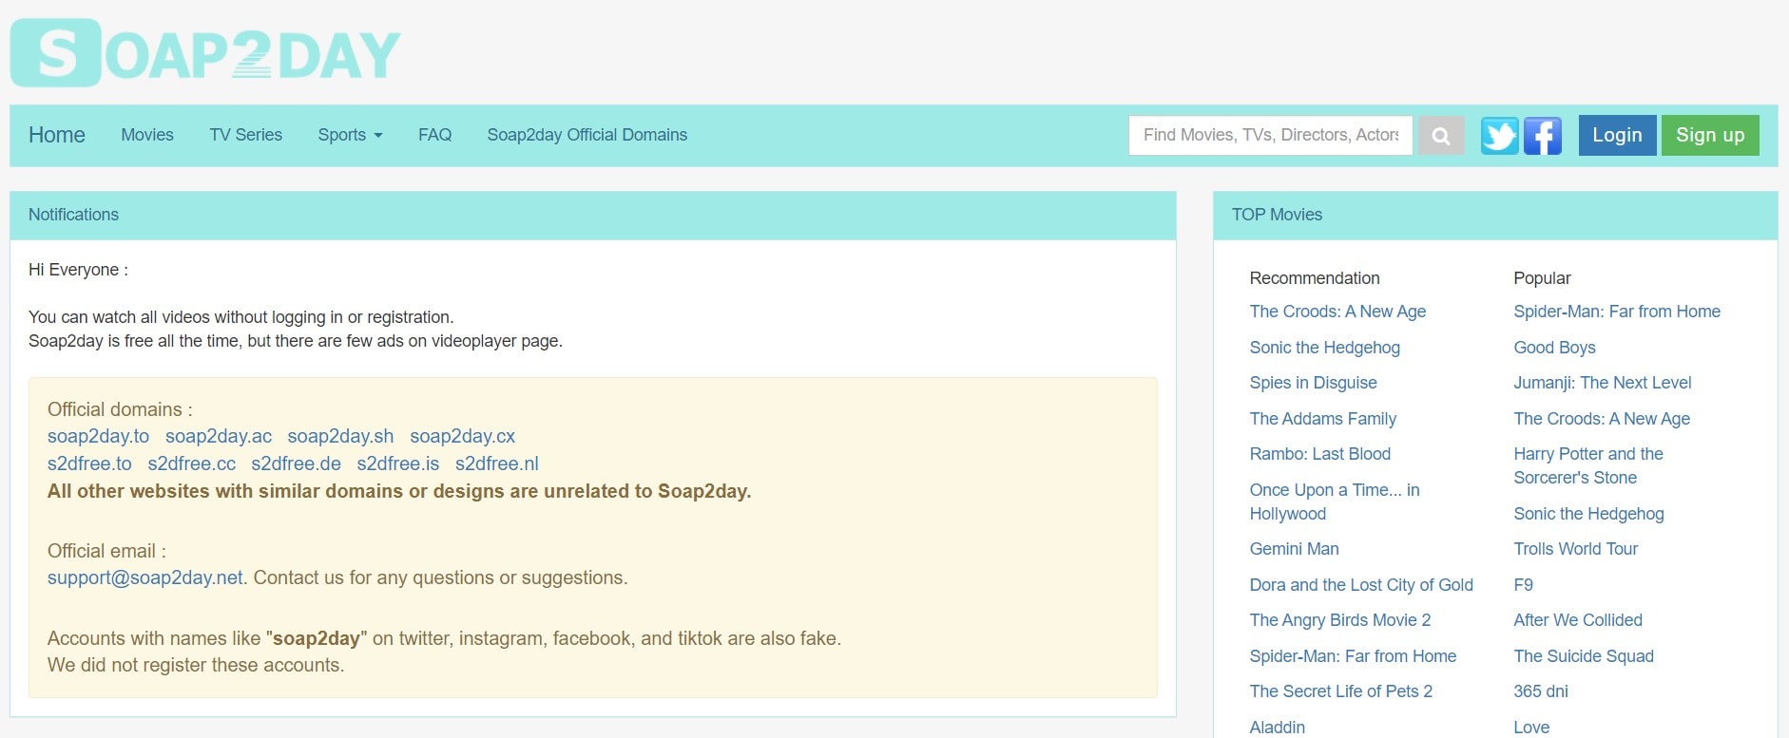The image size is (1789, 738).
Task: Open The Suicide Squad
Action: (1584, 656)
